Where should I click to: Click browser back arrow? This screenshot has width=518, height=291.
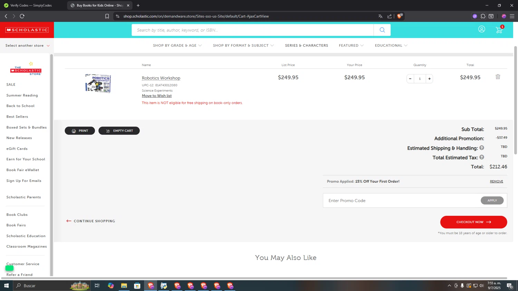click(6, 16)
